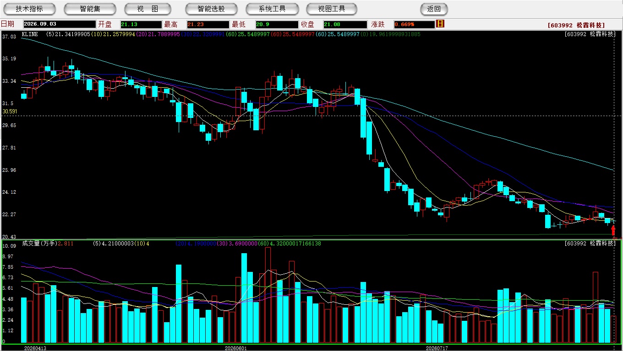
Task: Click the 日 period icon
Action: (440, 24)
